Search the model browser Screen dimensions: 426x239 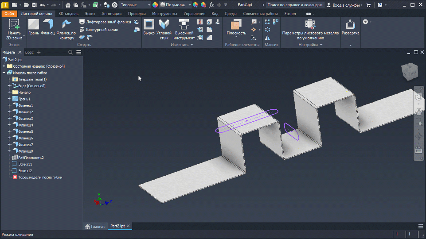pyautogui.click(x=70, y=52)
